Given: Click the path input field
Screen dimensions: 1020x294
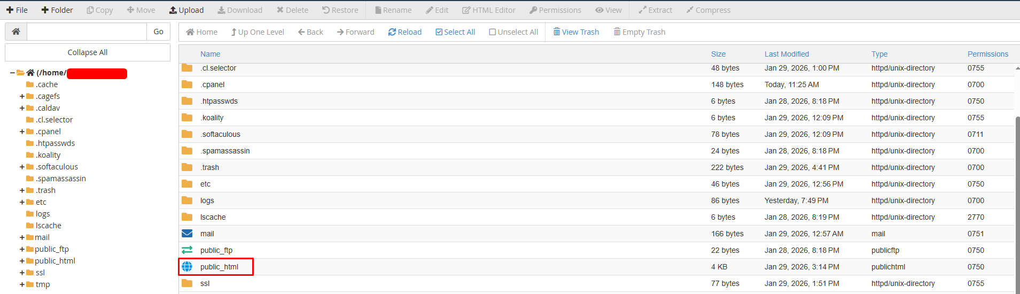Looking at the screenshot, I should click(87, 32).
